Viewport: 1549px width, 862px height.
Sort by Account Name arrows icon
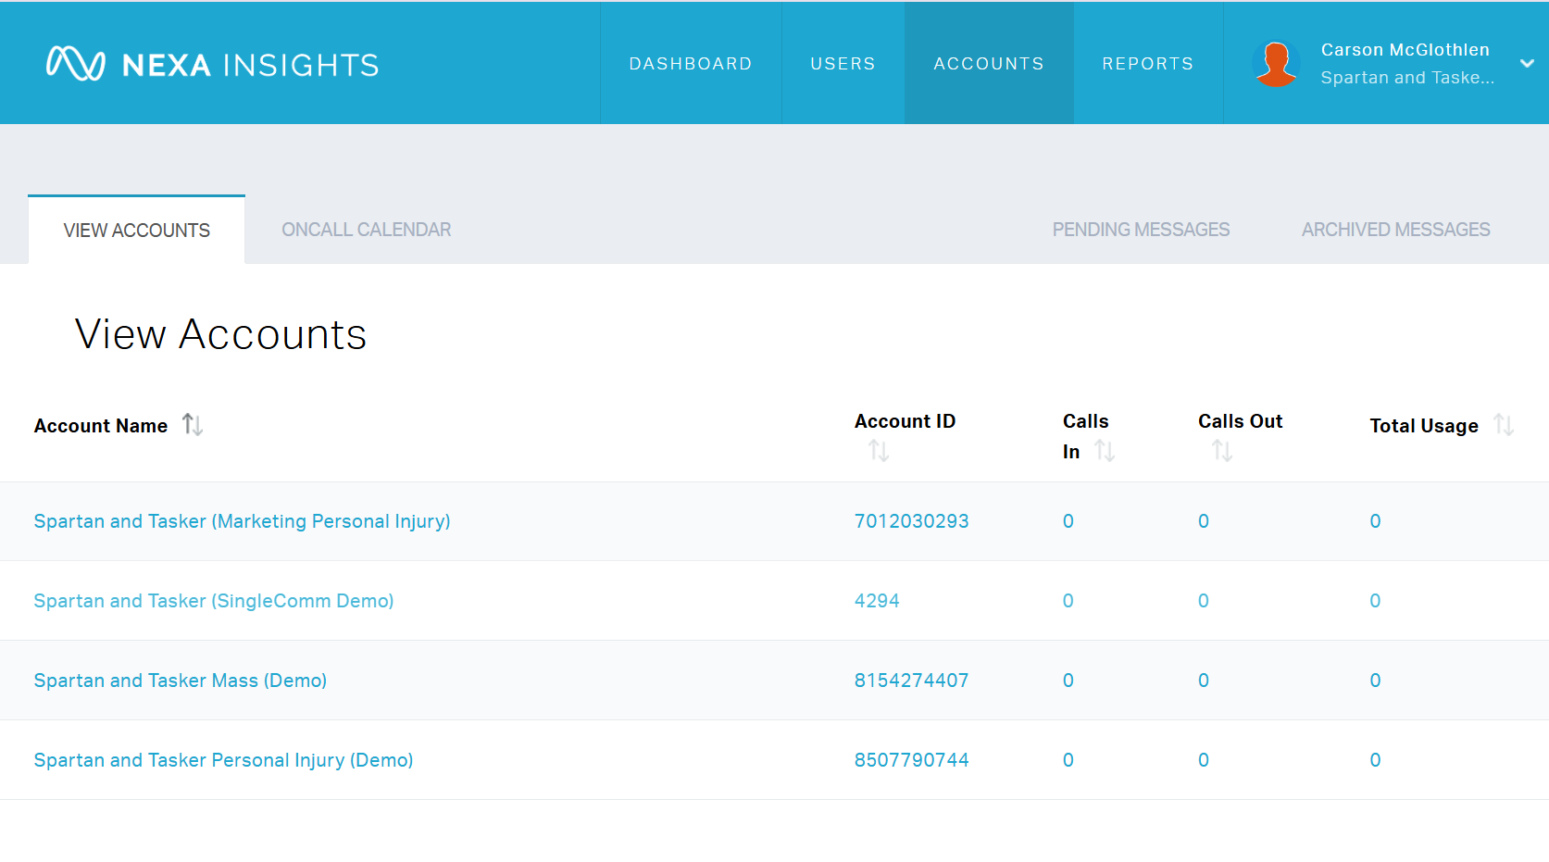click(x=193, y=424)
